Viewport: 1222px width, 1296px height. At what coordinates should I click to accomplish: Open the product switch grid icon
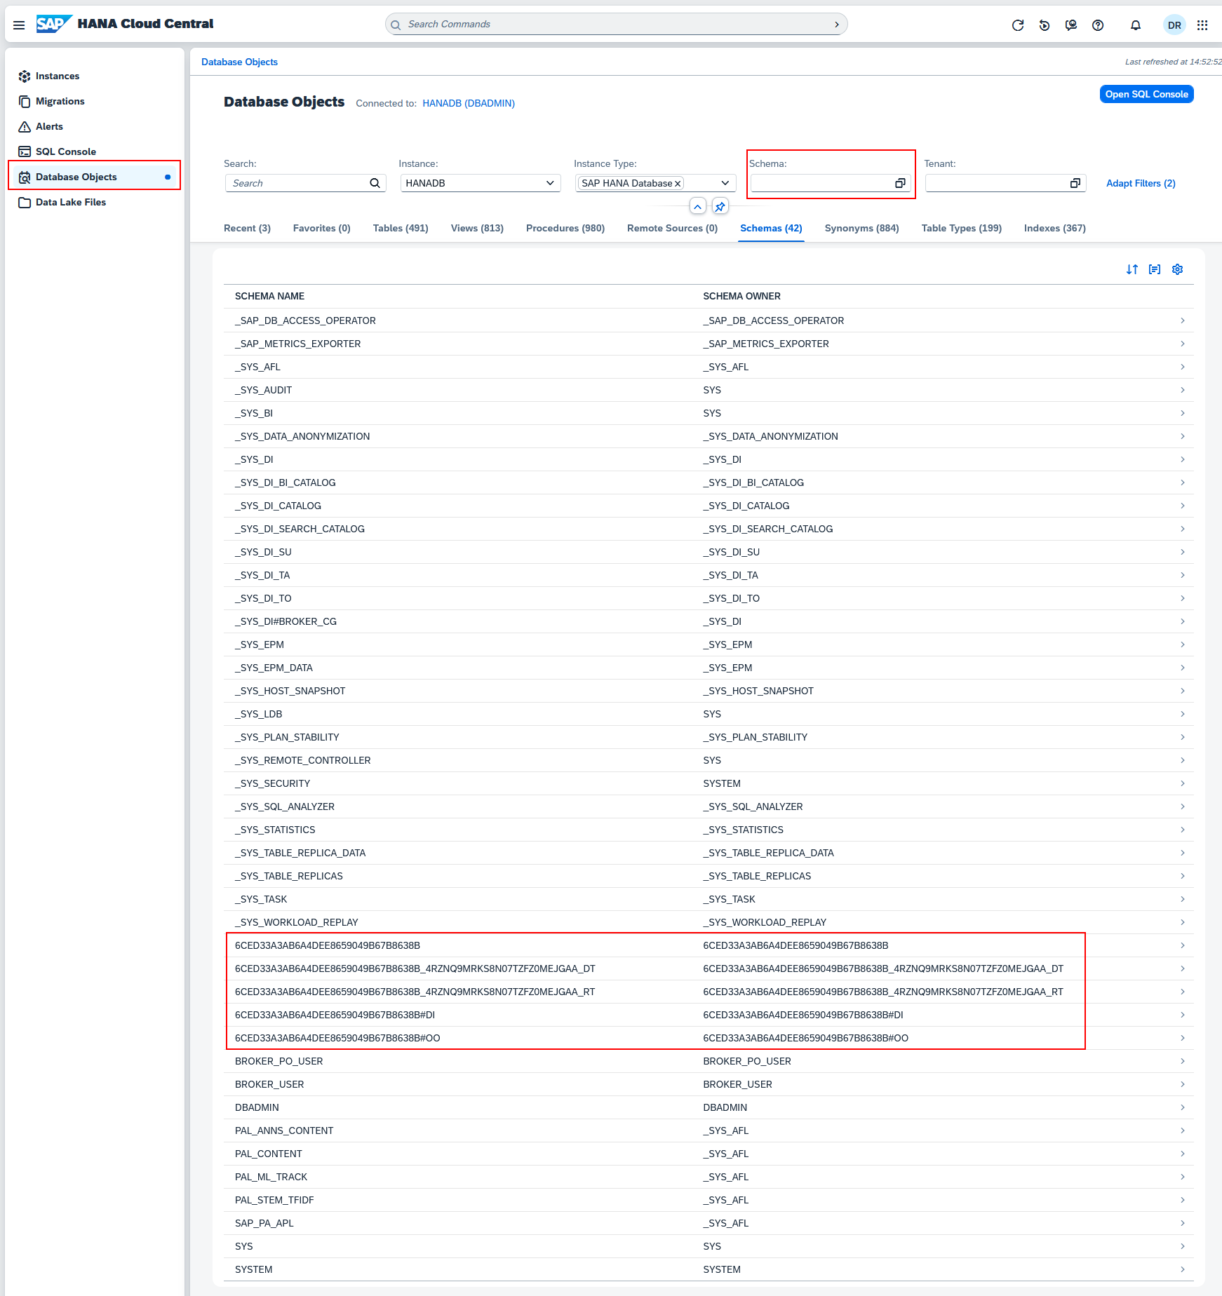click(x=1202, y=25)
